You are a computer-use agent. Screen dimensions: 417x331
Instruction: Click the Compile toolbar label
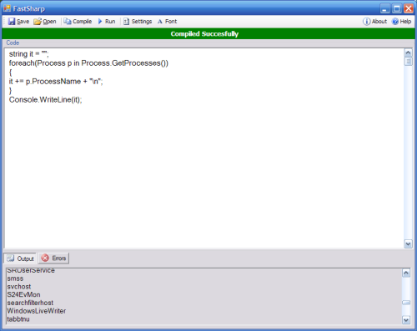pyautogui.click(x=83, y=22)
